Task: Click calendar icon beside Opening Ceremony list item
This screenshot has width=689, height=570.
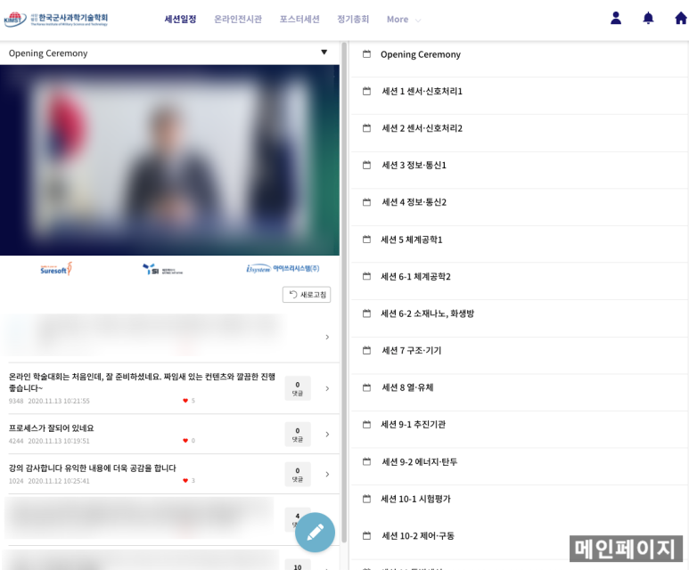Action: (x=366, y=54)
